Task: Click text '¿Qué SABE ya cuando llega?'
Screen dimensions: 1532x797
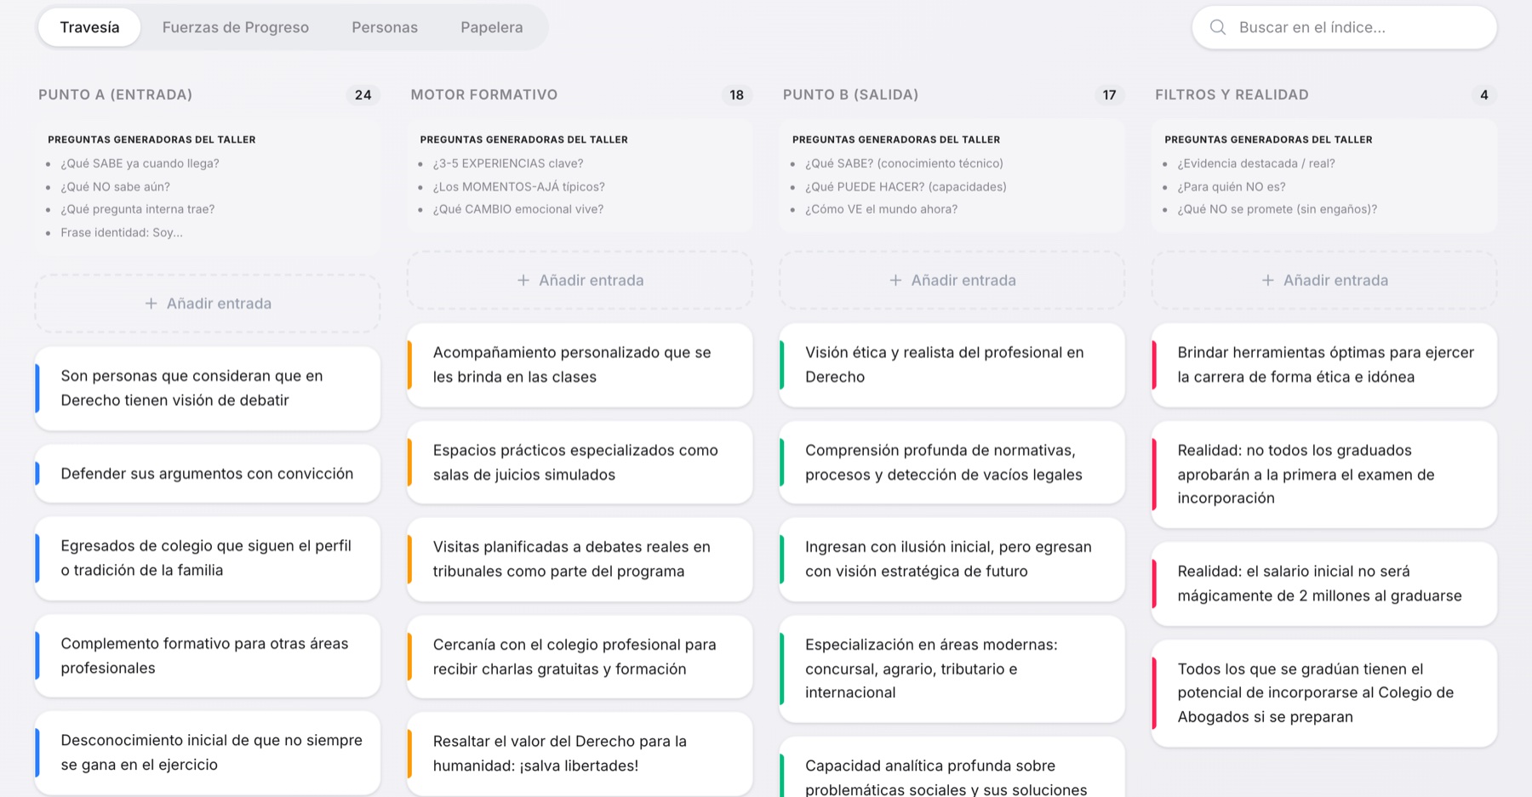Action: pos(140,163)
